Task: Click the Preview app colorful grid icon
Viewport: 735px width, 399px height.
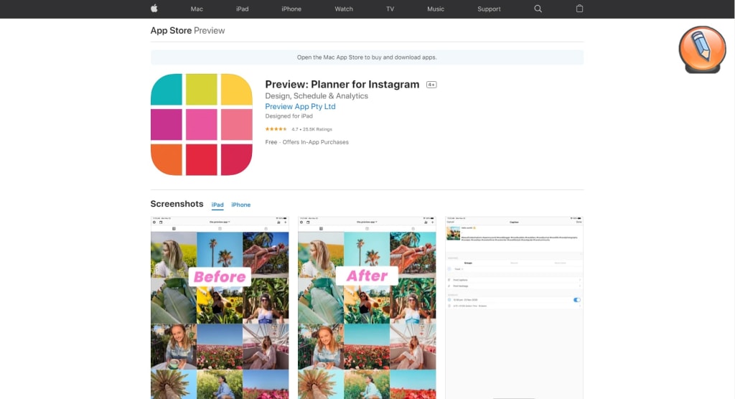Action: point(202,124)
